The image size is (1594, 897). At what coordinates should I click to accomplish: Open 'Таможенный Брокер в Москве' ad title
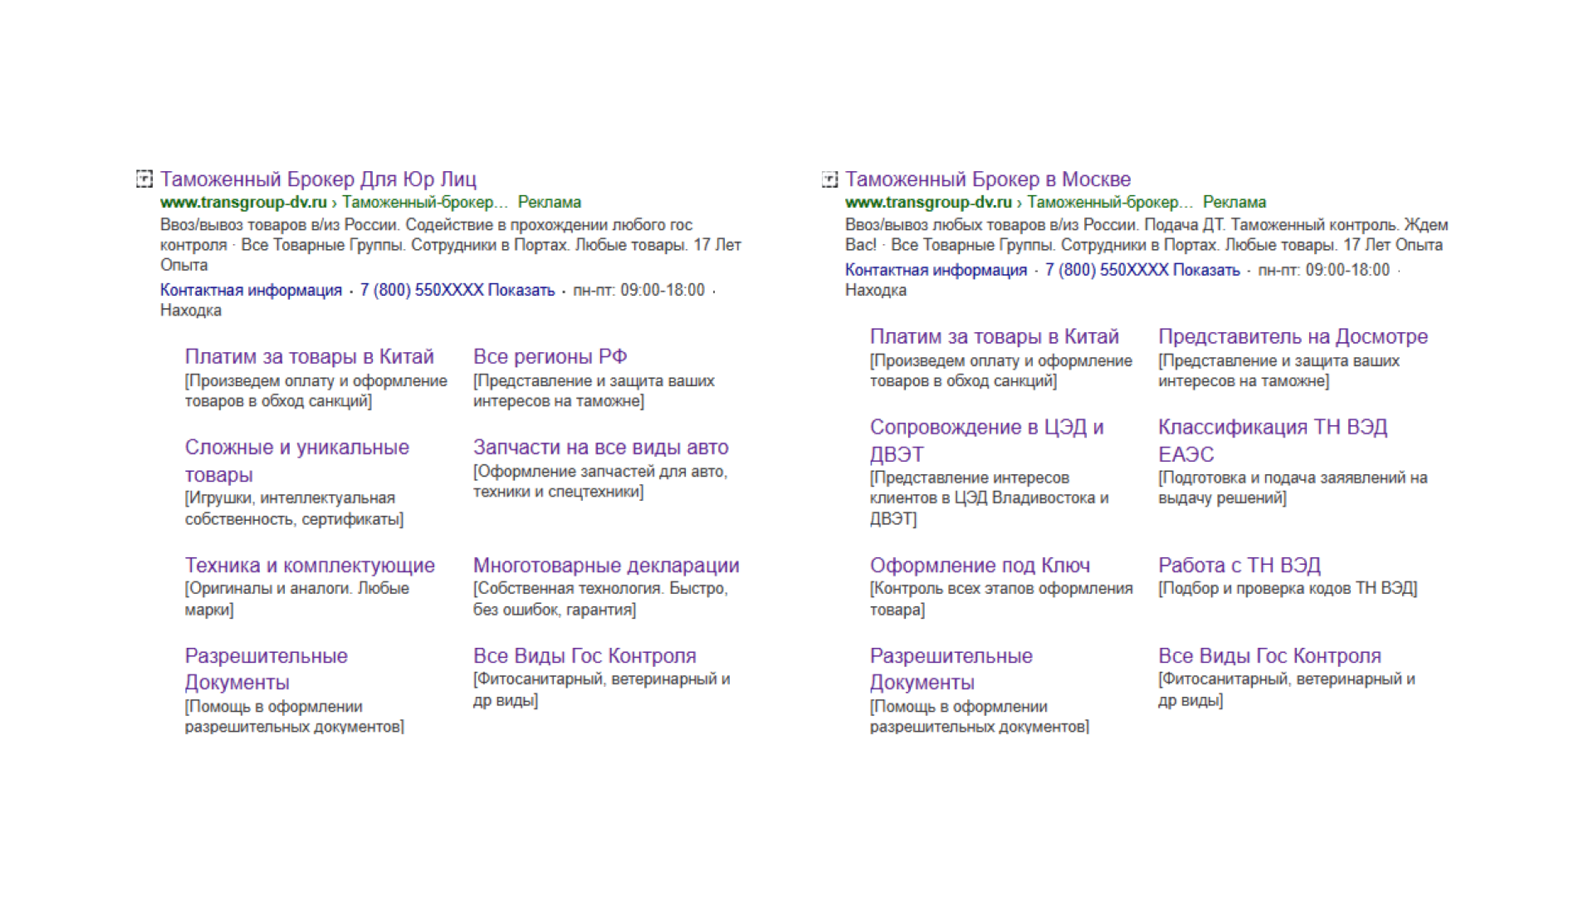(987, 179)
